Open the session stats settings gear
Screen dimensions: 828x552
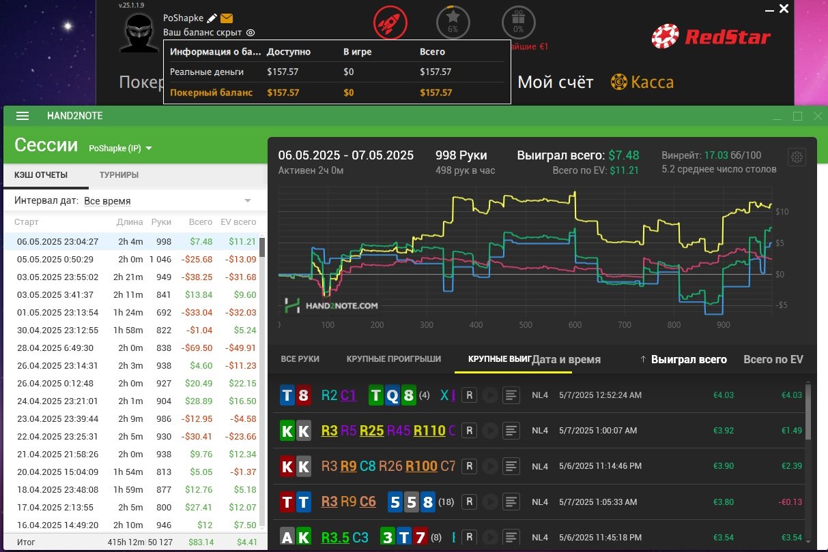pyautogui.click(x=797, y=157)
